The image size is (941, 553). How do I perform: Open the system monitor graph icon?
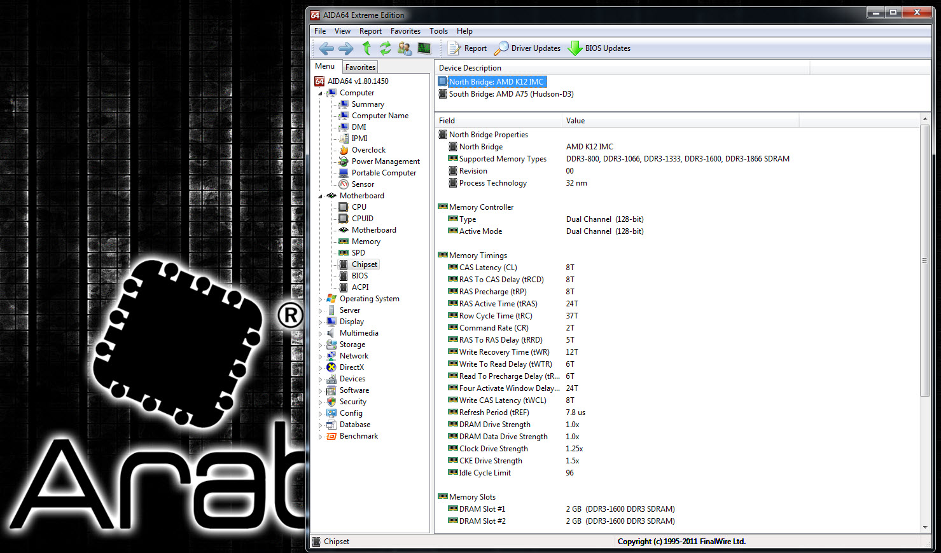click(x=424, y=48)
